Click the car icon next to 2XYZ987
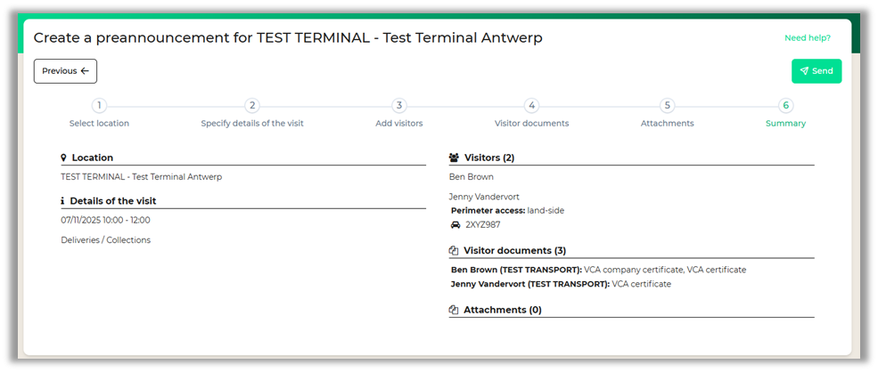Viewport: 878px width, 372px height. click(455, 225)
